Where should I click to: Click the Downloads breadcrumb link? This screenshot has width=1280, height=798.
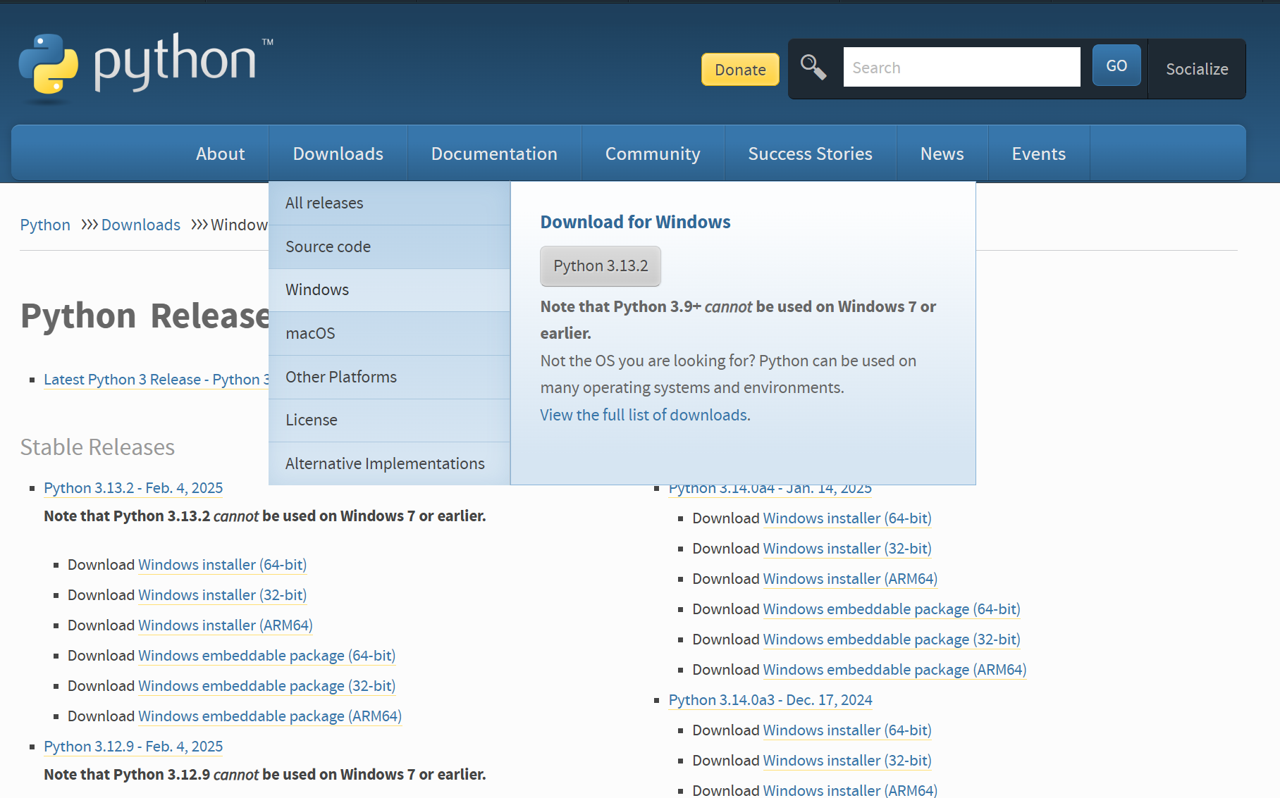pyautogui.click(x=141, y=225)
